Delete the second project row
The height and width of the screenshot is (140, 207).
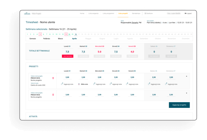point(53,95)
